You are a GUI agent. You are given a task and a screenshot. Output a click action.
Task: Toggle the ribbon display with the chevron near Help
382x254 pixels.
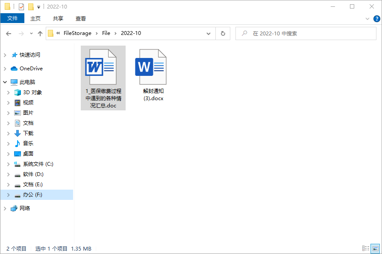[x=367, y=19]
